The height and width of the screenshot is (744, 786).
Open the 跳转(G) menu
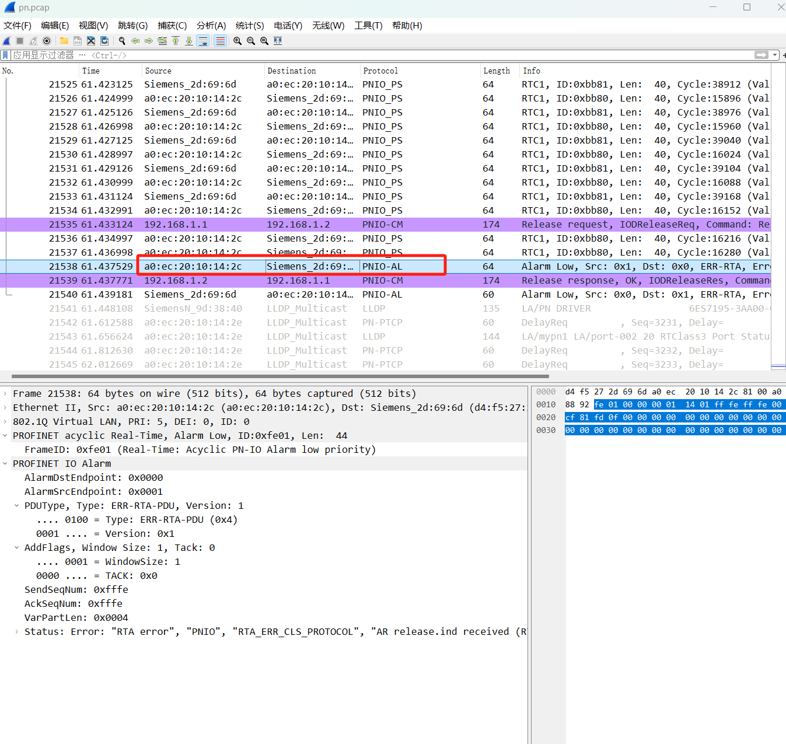pos(133,26)
